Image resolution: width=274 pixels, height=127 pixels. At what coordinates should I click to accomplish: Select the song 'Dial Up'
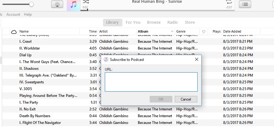[26, 55]
